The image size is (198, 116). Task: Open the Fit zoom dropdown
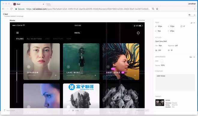(192, 15)
